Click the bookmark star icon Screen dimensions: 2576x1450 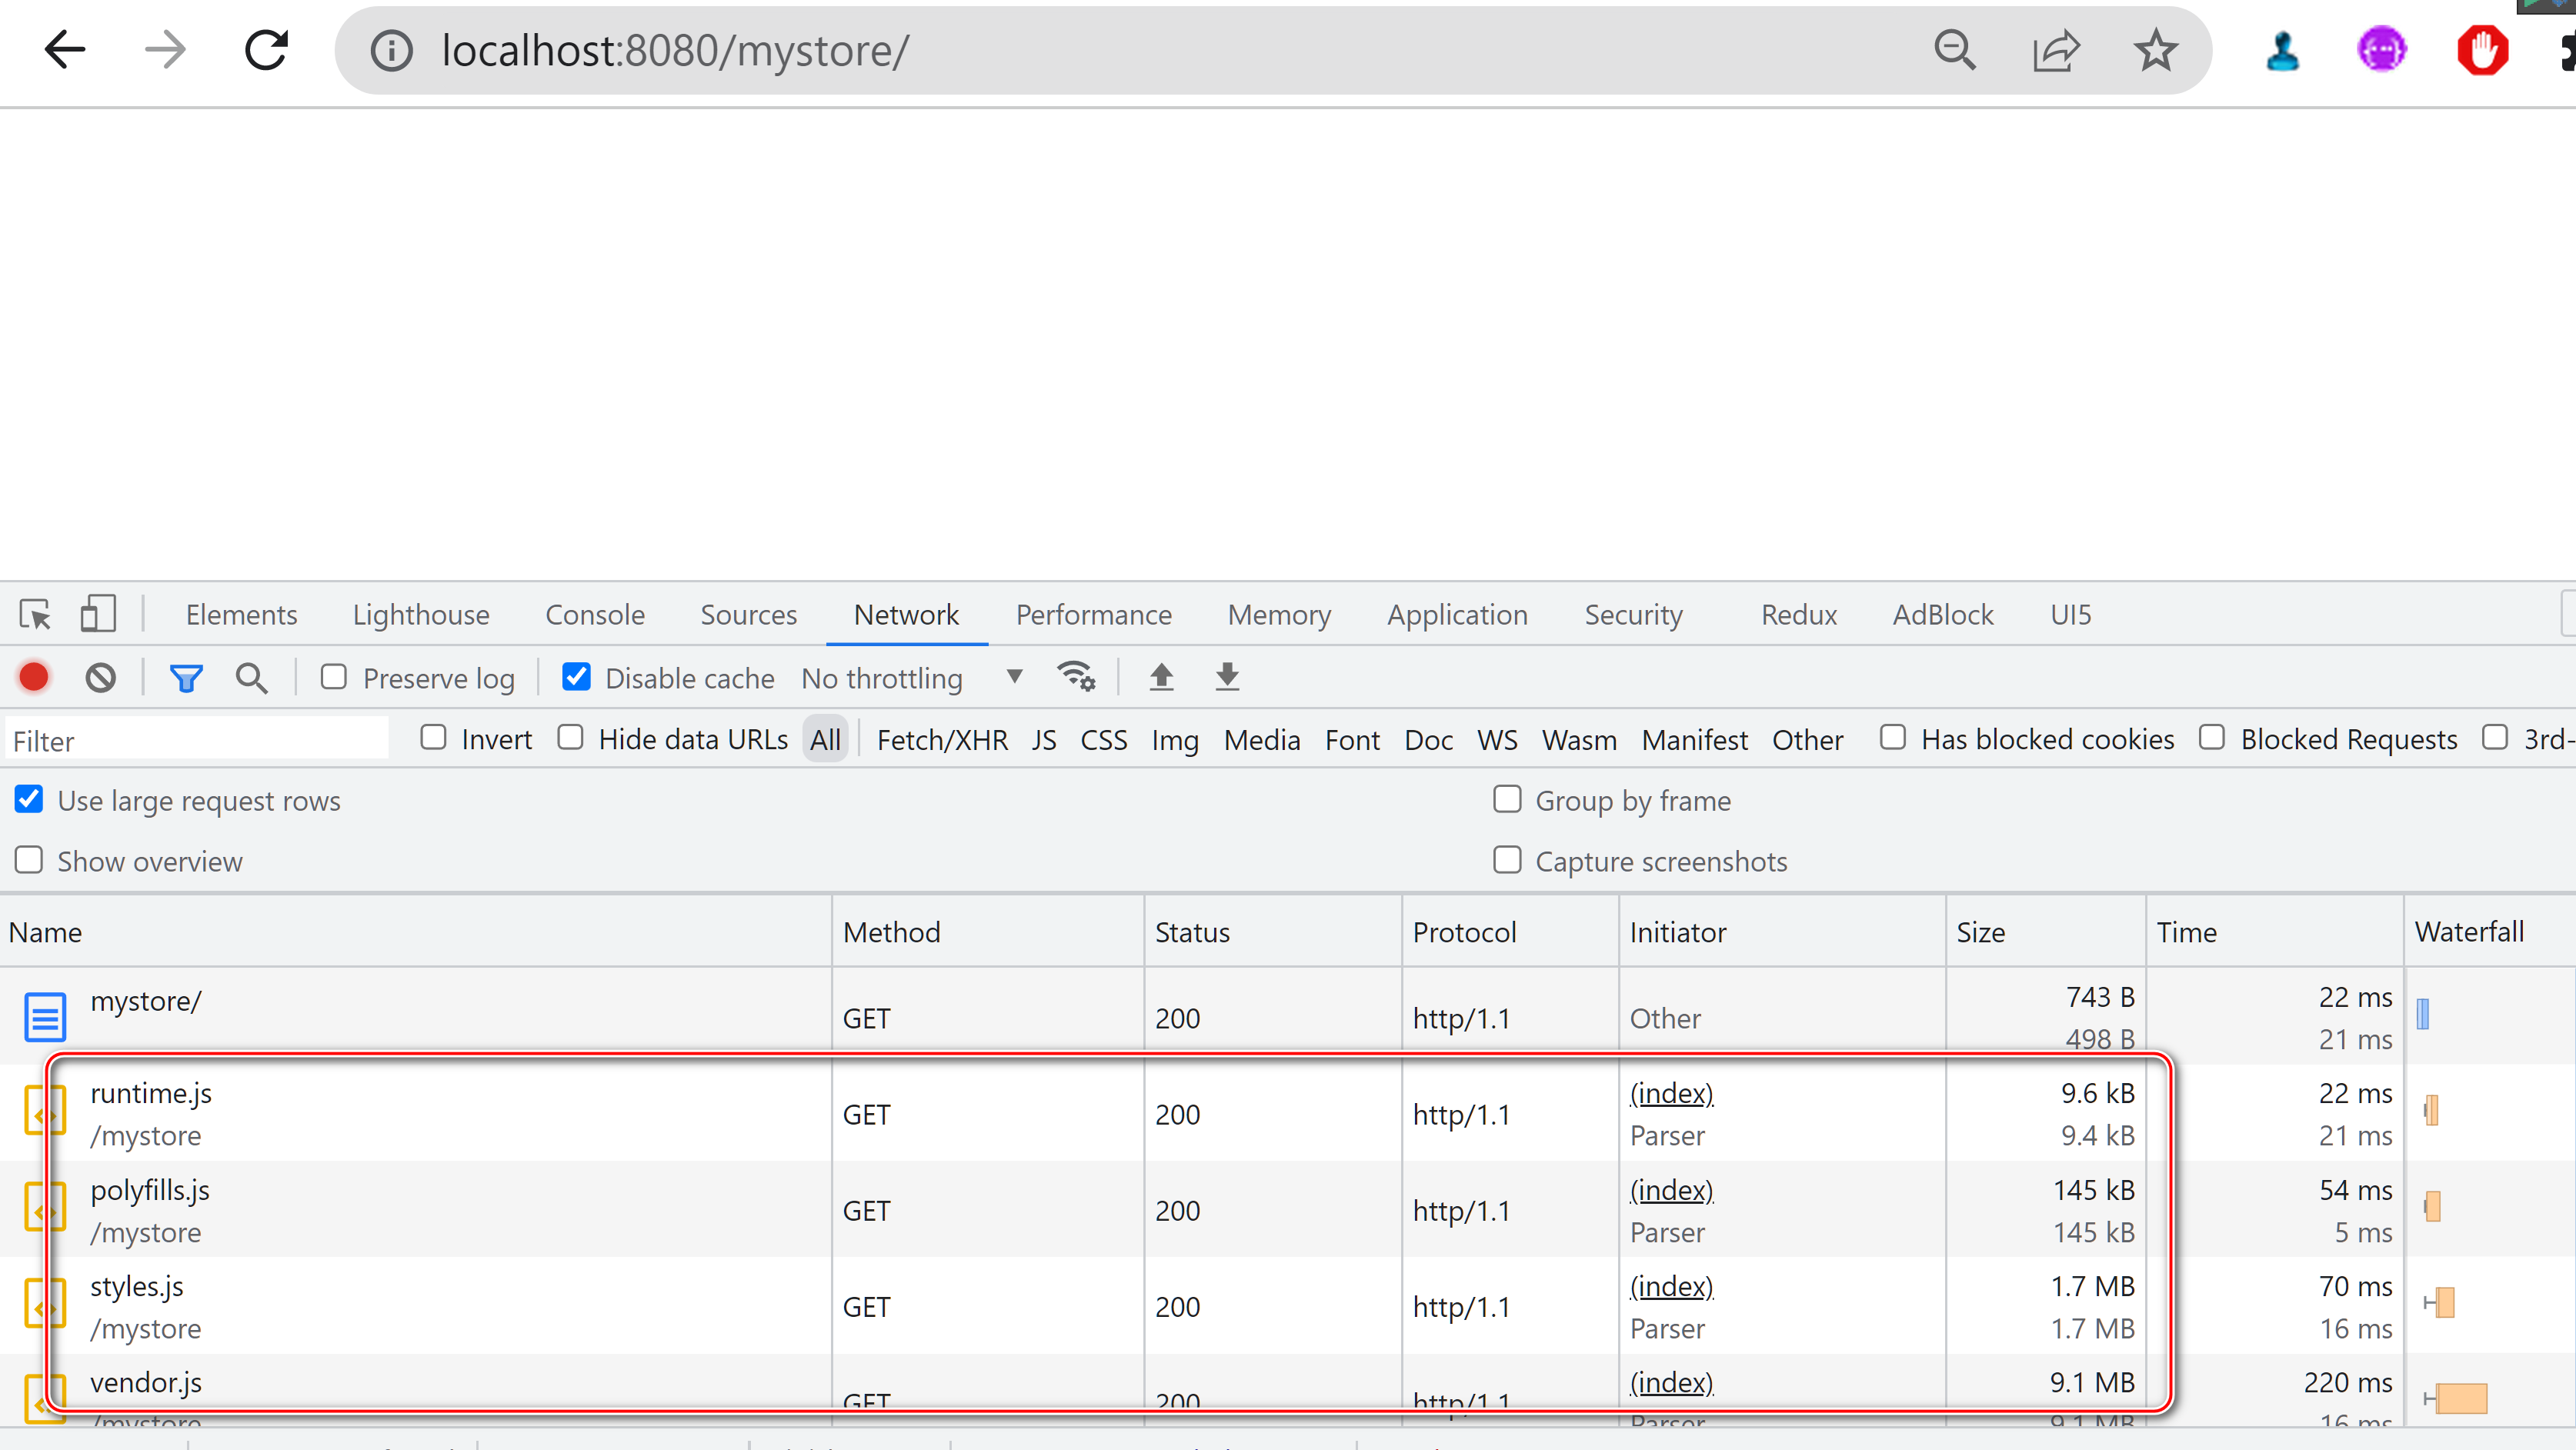click(2155, 50)
